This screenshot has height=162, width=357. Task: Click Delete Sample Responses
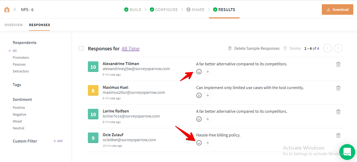254,48
